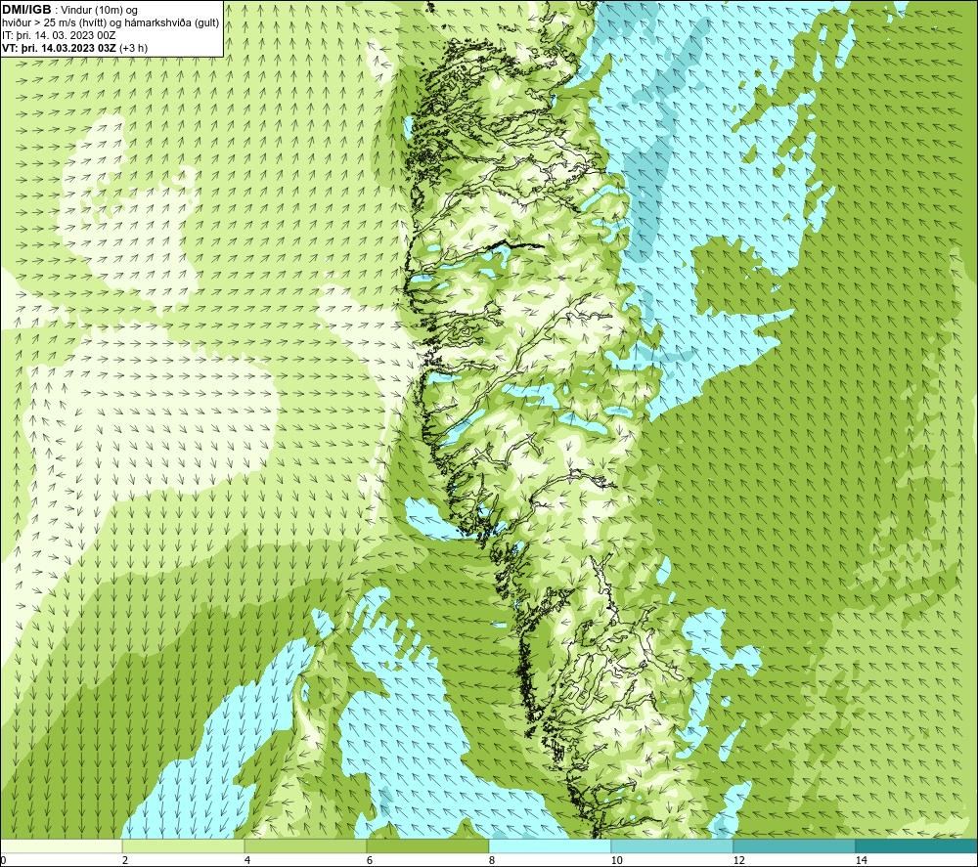Viewport: 978px width, 867px height.
Task: Click the 12–14 m/s teal legend swatch
Action: pos(794,846)
